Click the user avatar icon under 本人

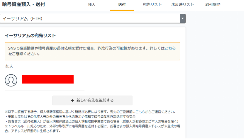tap(11, 80)
